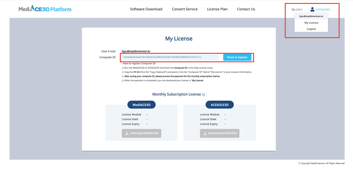Click instruction step about Help-License menu
Viewport: 353px width, 180px height.
tap(168, 68)
